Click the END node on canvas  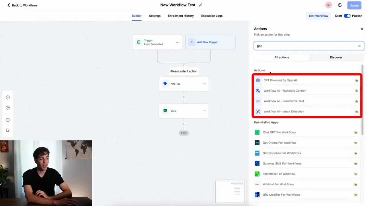(x=184, y=133)
